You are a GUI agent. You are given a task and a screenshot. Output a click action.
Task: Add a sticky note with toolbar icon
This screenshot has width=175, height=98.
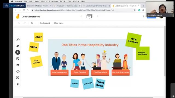coord(17,59)
